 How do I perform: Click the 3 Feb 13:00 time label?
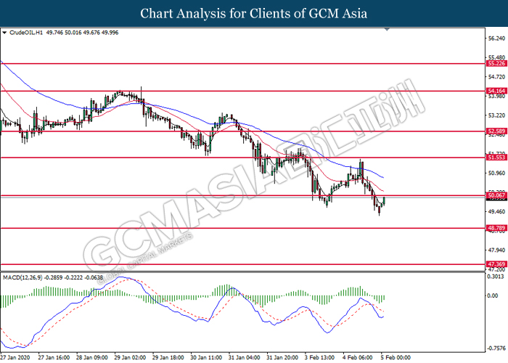[x=319, y=357]
